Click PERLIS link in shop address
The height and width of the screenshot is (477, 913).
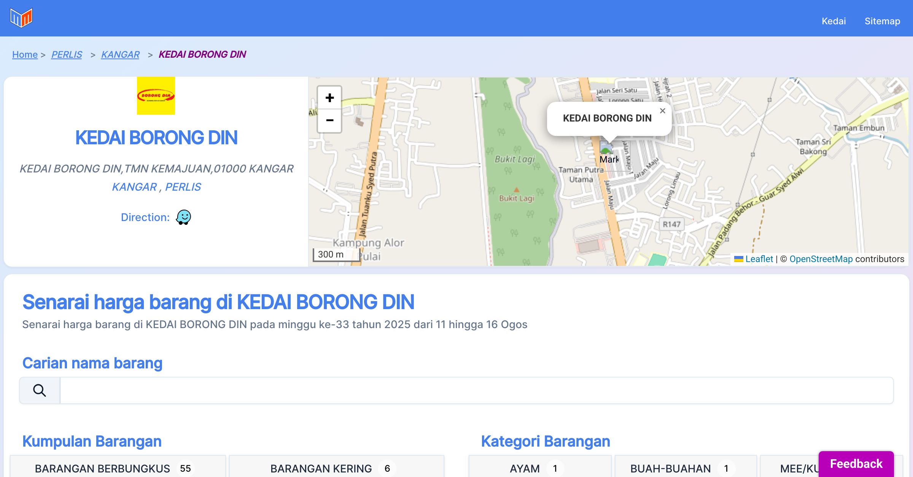(x=183, y=187)
